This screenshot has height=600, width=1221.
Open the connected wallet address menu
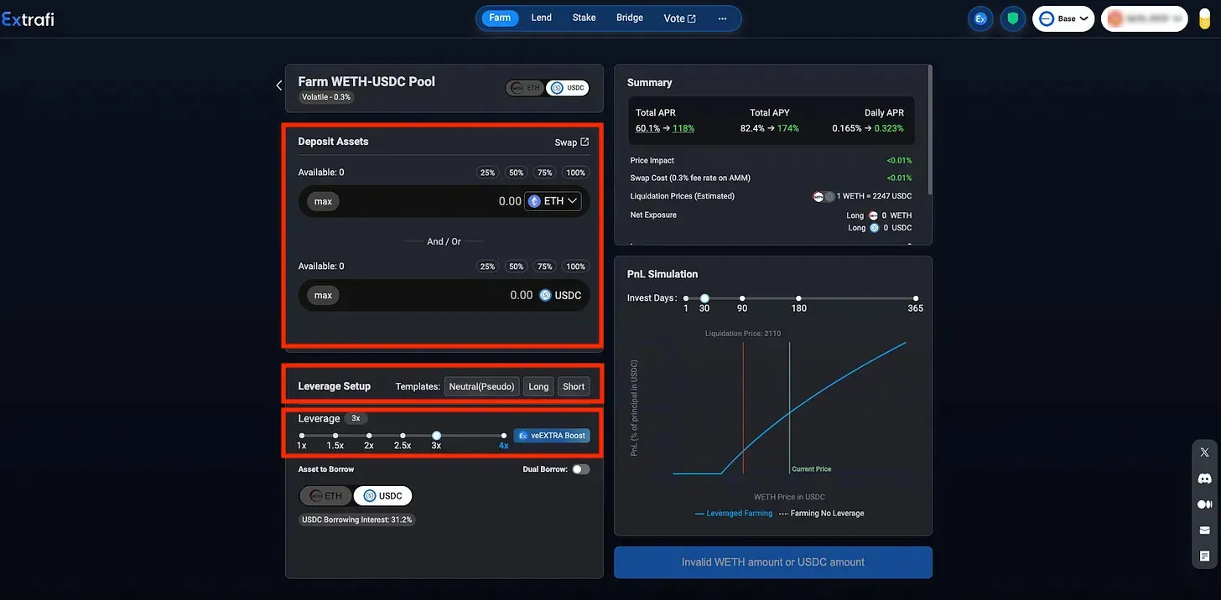click(x=1145, y=18)
